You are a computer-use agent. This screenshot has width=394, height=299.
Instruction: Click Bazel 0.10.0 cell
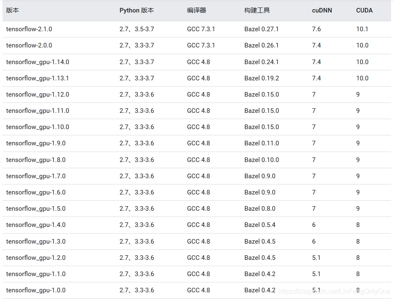(261, 160)
